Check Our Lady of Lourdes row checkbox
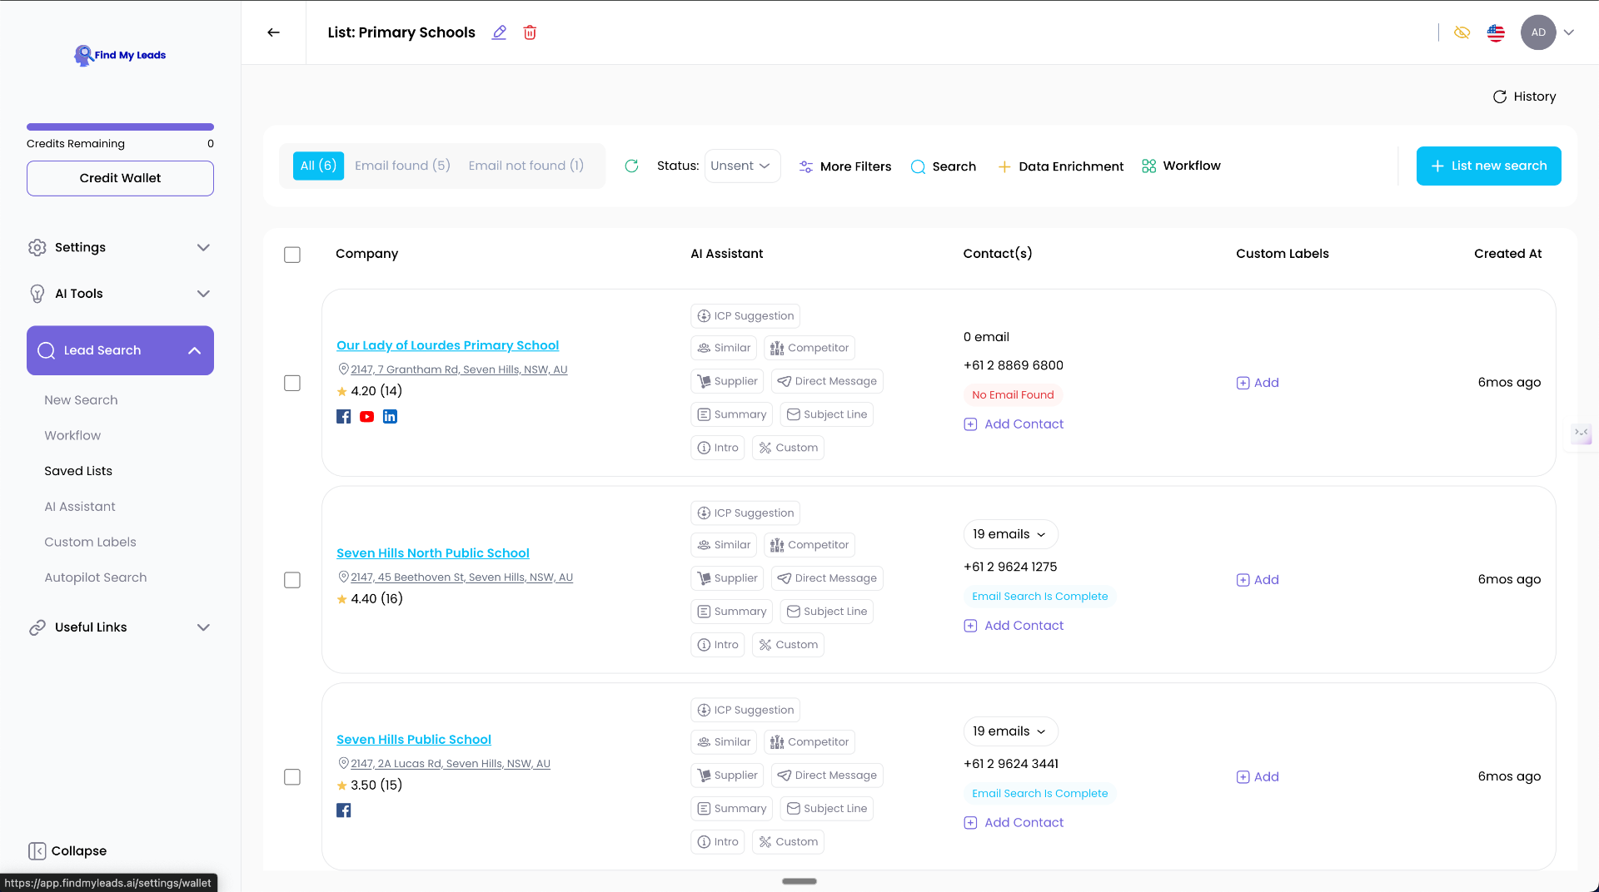1599x892 pixels. coord(292,383)
